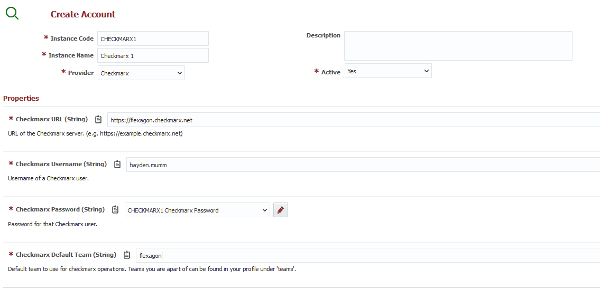This screenshot has height=299, width=600.
Task: Click the Checkmarx Username (String) label
Action: pyautogui.click(x=61, y=164)
